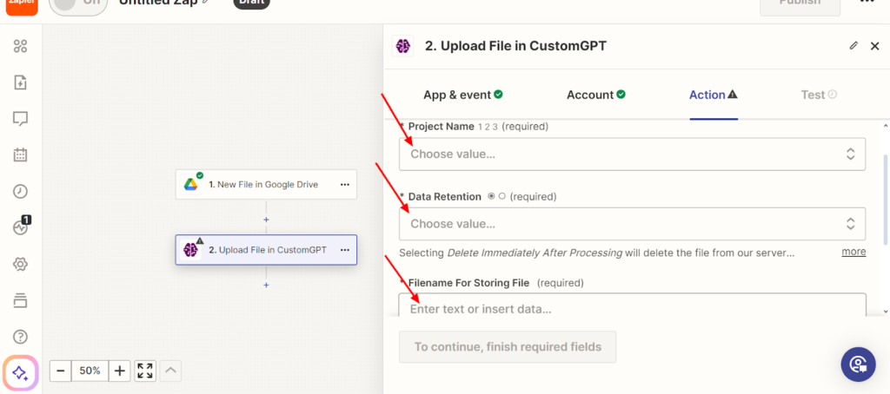This screenshot has height=394, width=890.
Task: Click the Publish button
Action: click(x=800, y=6)
